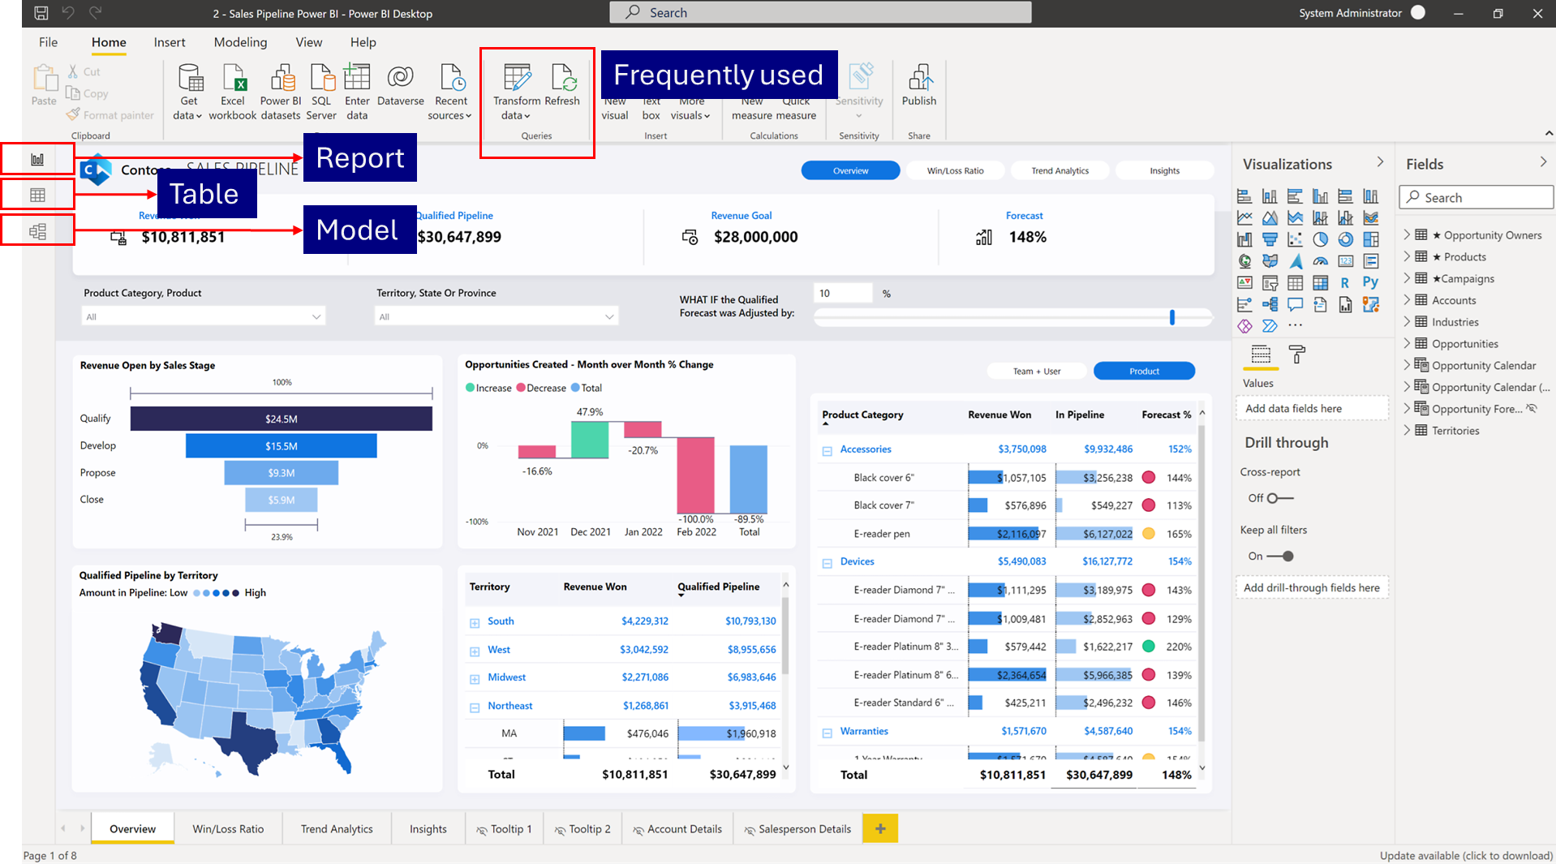Expand the Territories table in Fields
This screenshot has width=1556, height=864.
pos(1408,430)
